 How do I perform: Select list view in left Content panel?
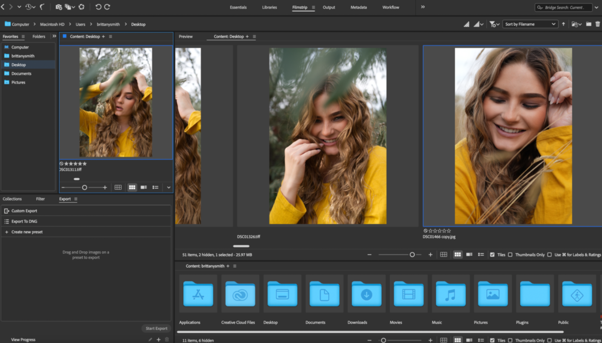point(156,187)
